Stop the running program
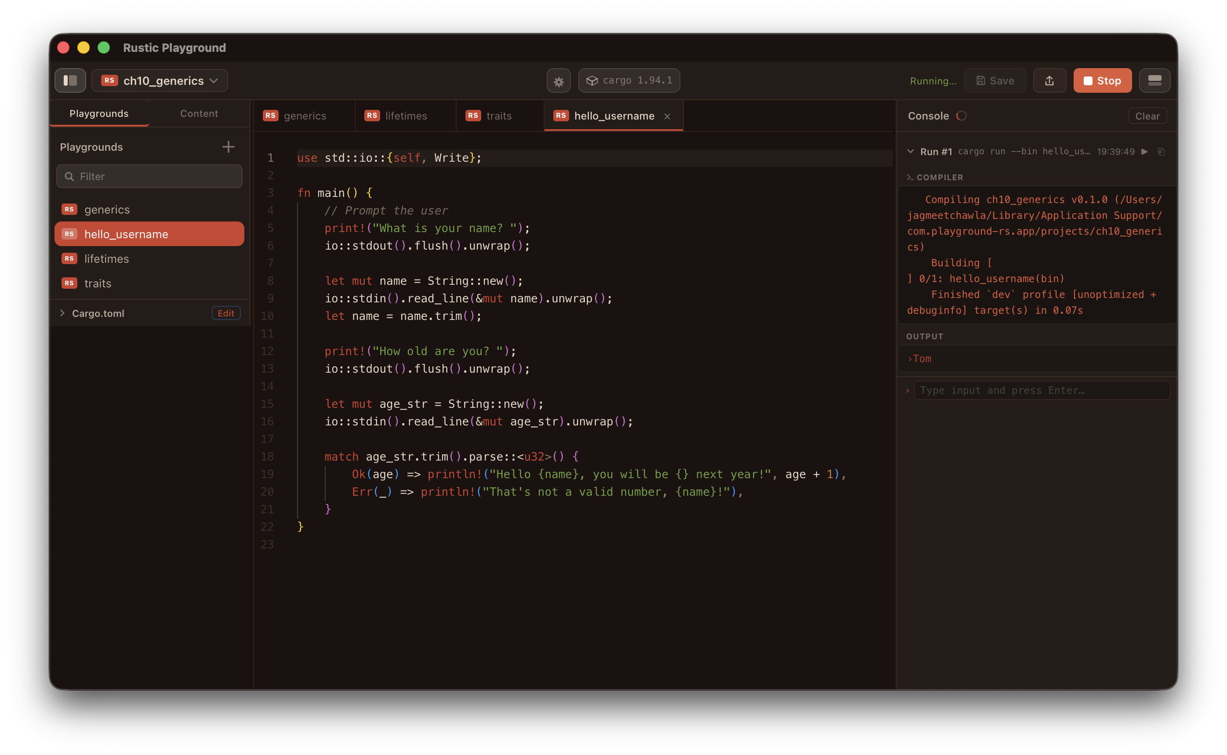The height and width of the screenshot is (755, 1227). click(x=1102, y=80)
